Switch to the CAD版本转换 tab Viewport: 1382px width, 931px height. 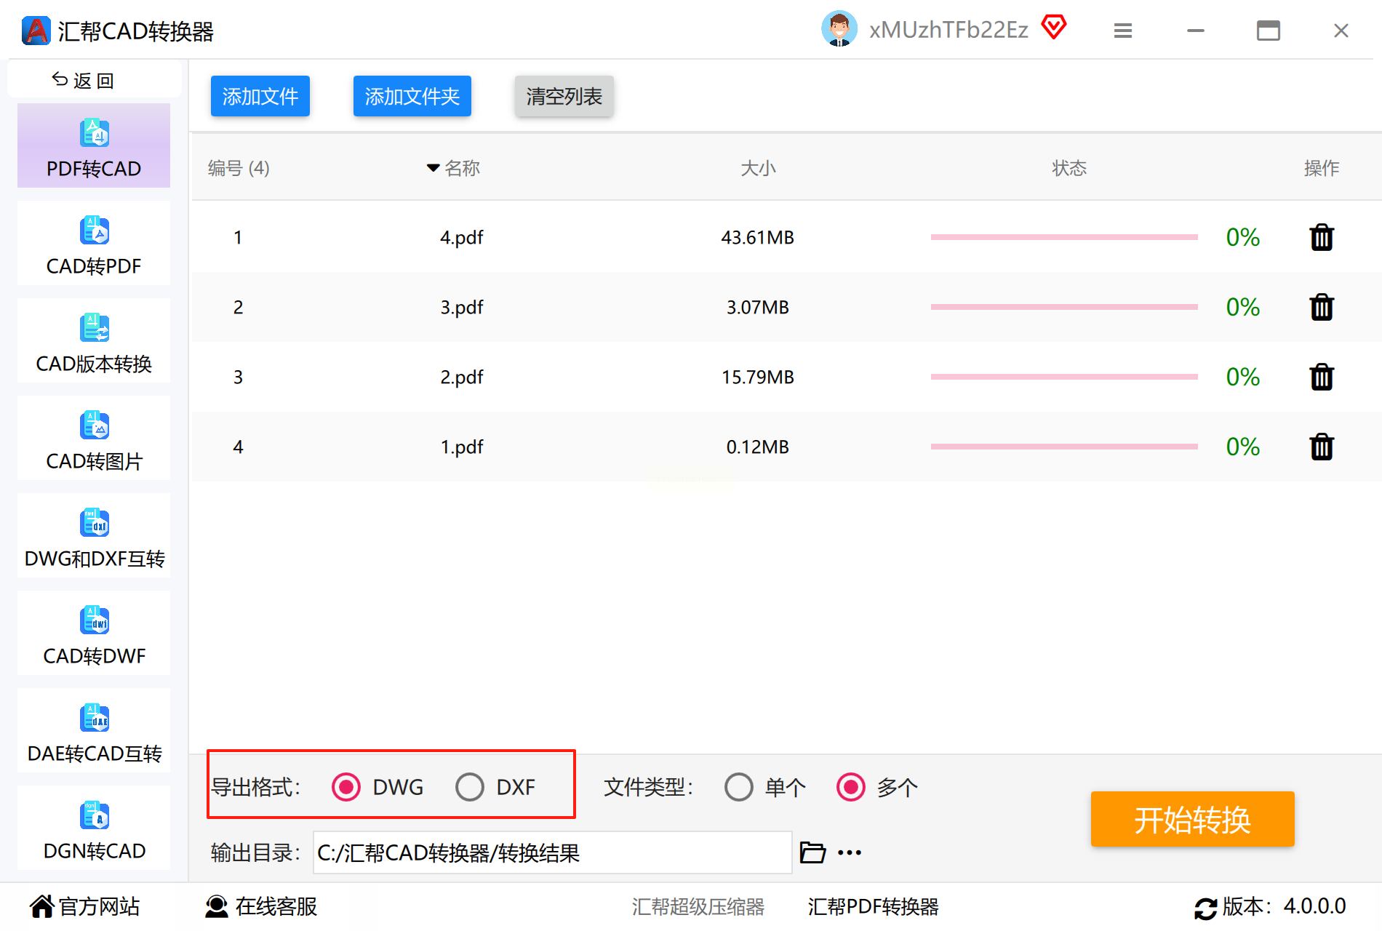click(x=94, y=341)
